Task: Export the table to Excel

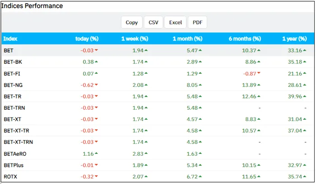Action: point(175,22)
